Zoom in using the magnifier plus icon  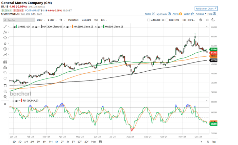click(5, 91)
